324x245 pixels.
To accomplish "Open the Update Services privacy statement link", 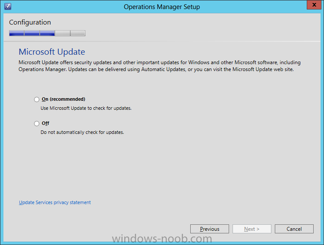I will coord(55,202).
